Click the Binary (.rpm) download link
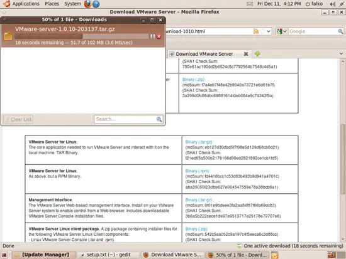This screenshot has height=259, width=346. coord(197,171)
